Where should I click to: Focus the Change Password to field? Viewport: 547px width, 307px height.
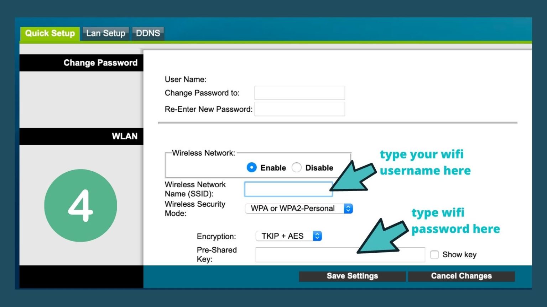(299, 93)
